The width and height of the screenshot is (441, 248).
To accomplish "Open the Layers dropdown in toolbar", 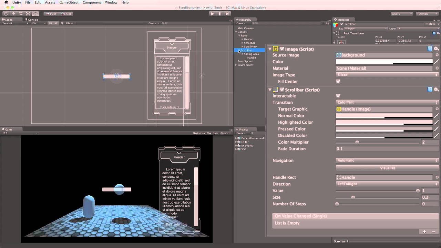I will (x=402, y=14).
